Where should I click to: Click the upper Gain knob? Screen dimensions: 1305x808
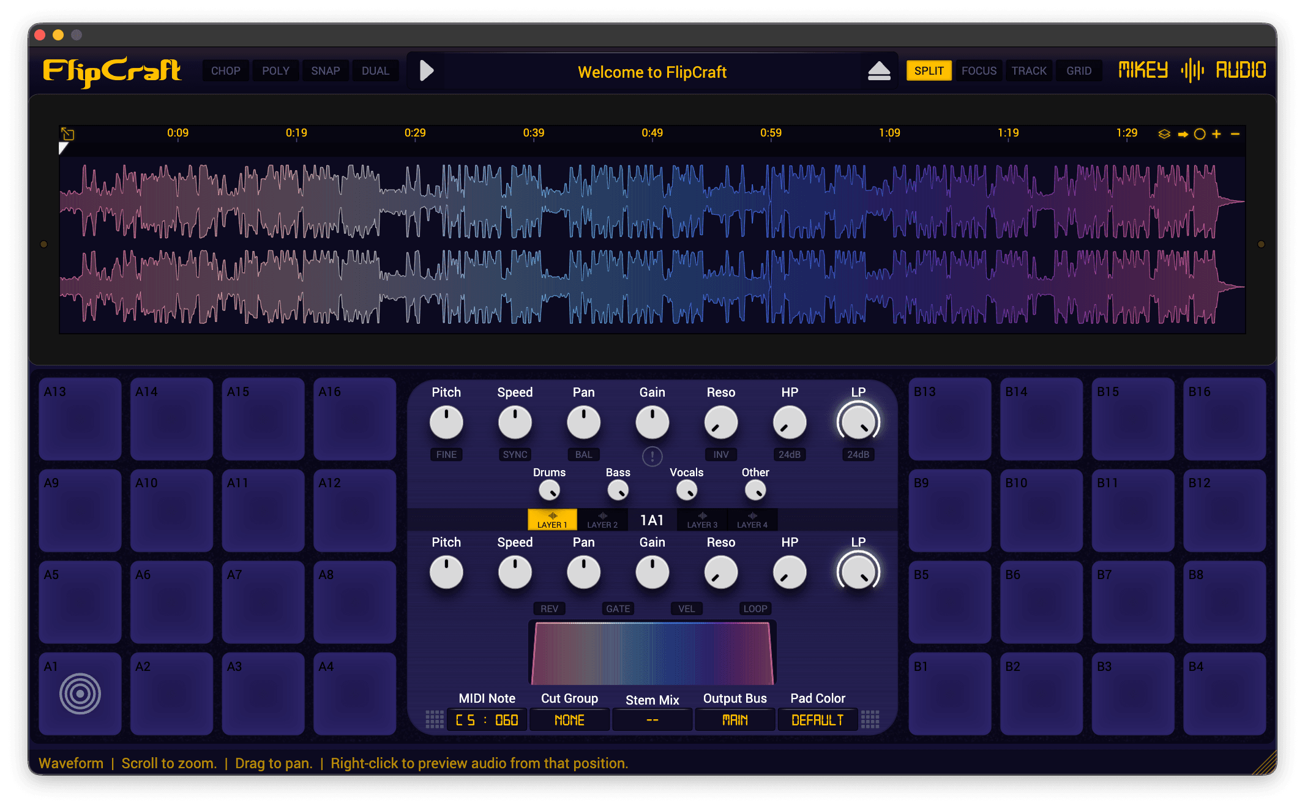[652, 422]
